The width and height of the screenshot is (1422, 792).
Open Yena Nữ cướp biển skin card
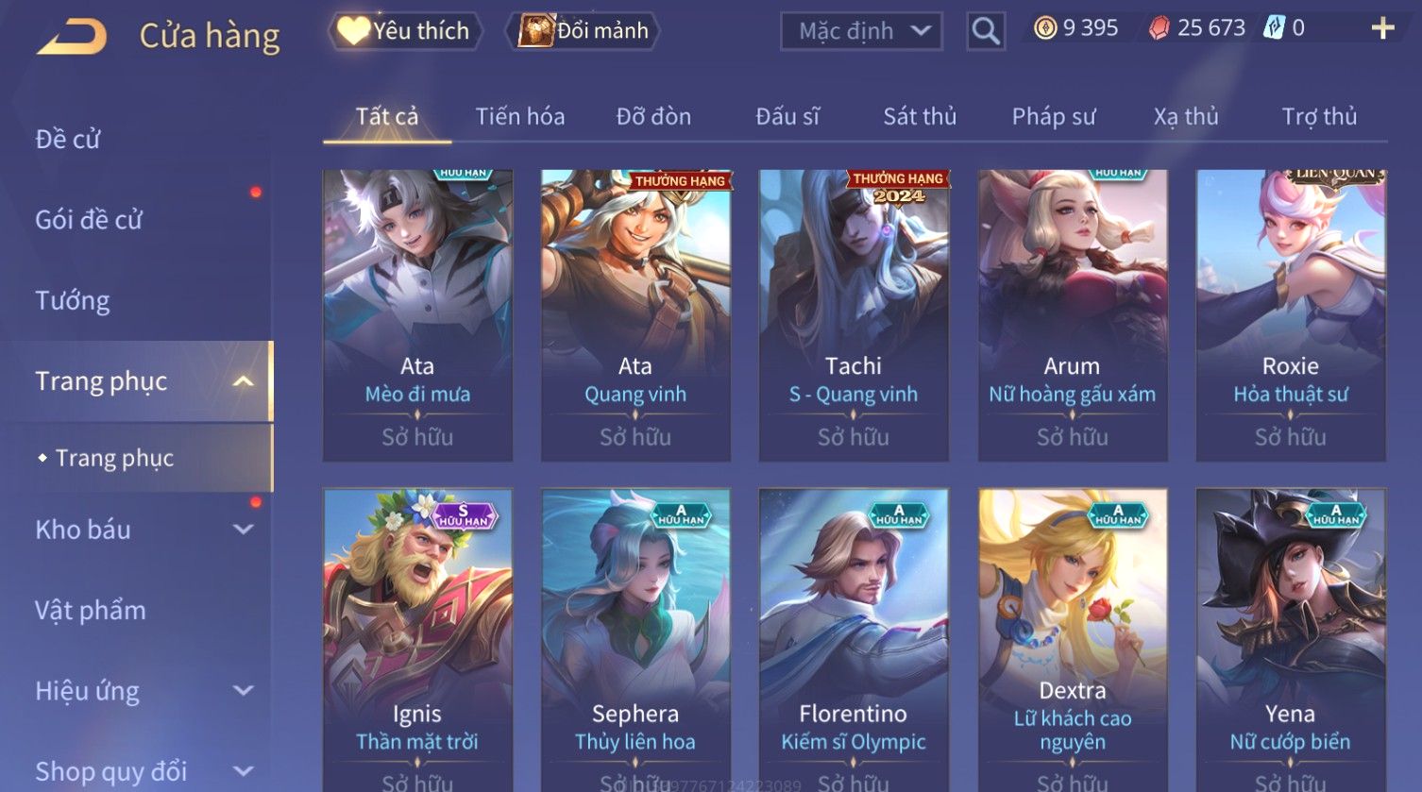pos(1291,640)
